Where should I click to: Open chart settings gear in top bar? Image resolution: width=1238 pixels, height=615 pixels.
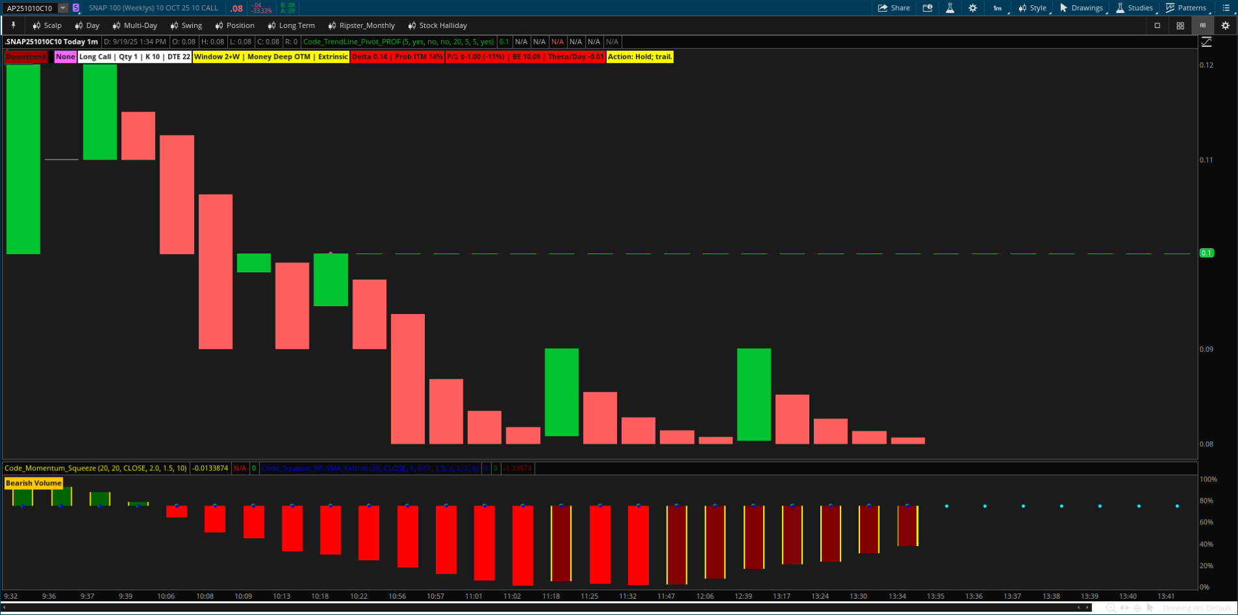(973, 8)
